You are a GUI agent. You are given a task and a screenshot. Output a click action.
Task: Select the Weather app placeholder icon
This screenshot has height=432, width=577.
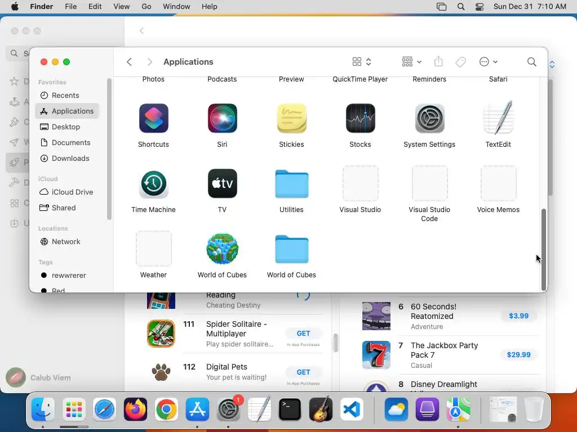(153, 248)
